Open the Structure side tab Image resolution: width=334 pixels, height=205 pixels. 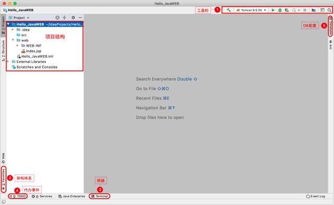tap(3, 50)
